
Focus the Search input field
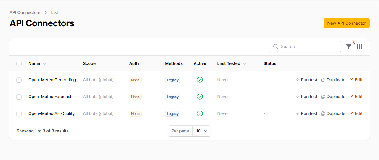(x=305, y=47)
